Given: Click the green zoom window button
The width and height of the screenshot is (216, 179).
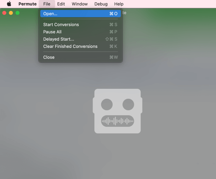Looking at the screenshot, I should 18,13.
